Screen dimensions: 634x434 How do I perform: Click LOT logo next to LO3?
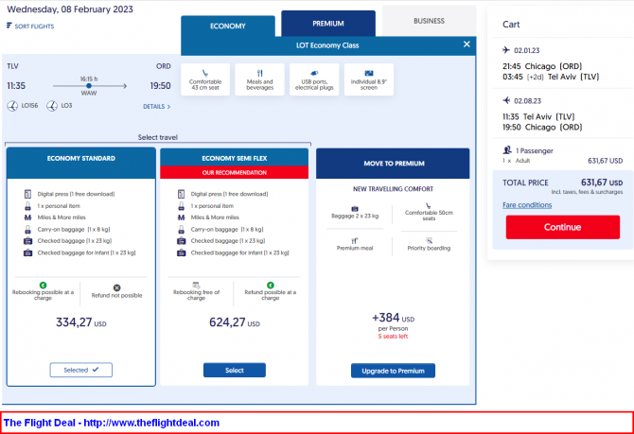52,106
